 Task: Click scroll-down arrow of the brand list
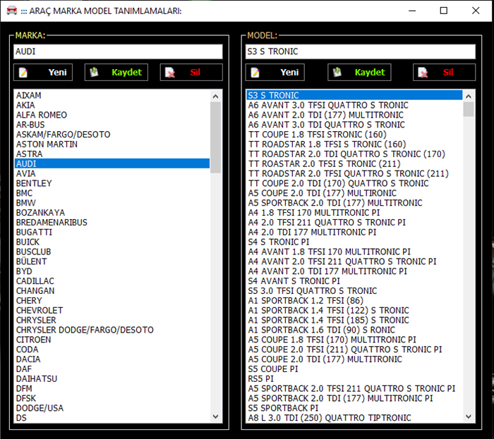pos(215,416)
